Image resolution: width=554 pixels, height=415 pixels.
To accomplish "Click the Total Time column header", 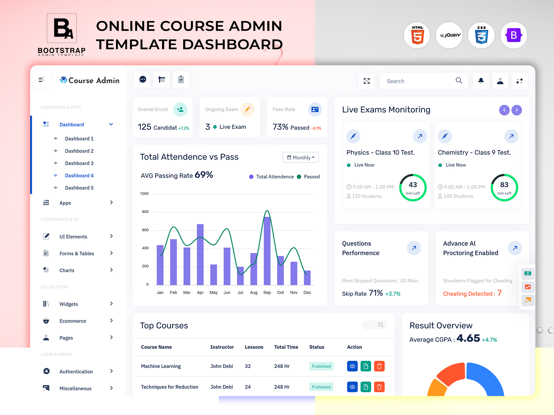I will click(x=286, y=347).
